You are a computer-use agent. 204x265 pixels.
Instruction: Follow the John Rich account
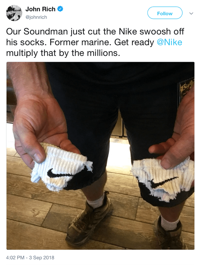tap(165, 13)
